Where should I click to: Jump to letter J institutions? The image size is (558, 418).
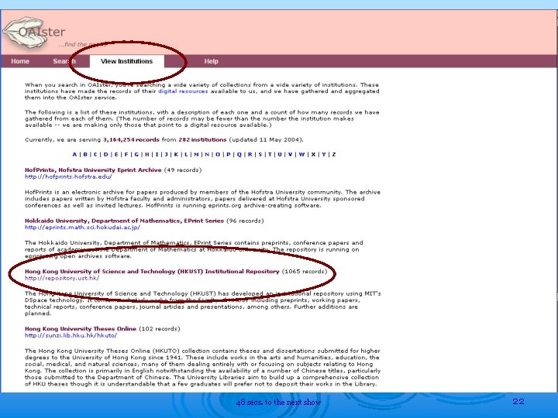(166, 155)
